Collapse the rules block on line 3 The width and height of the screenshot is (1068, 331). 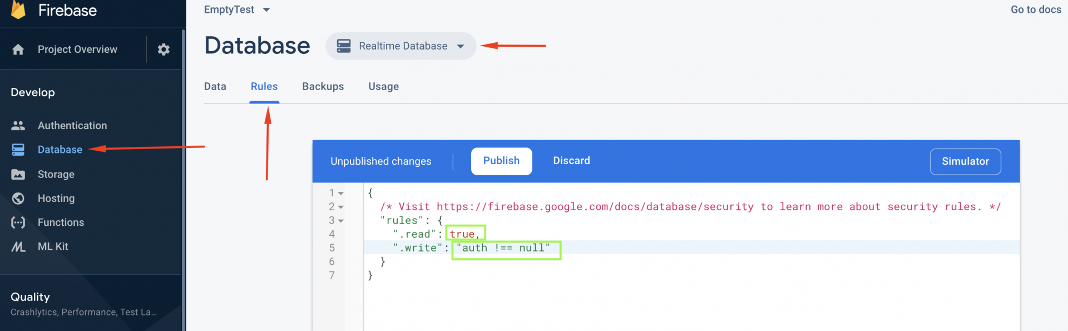[341, 221]
